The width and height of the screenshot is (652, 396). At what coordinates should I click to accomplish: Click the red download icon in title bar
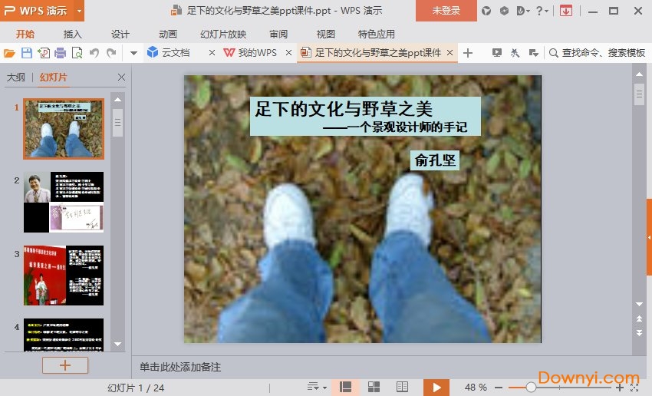(565, 11)
